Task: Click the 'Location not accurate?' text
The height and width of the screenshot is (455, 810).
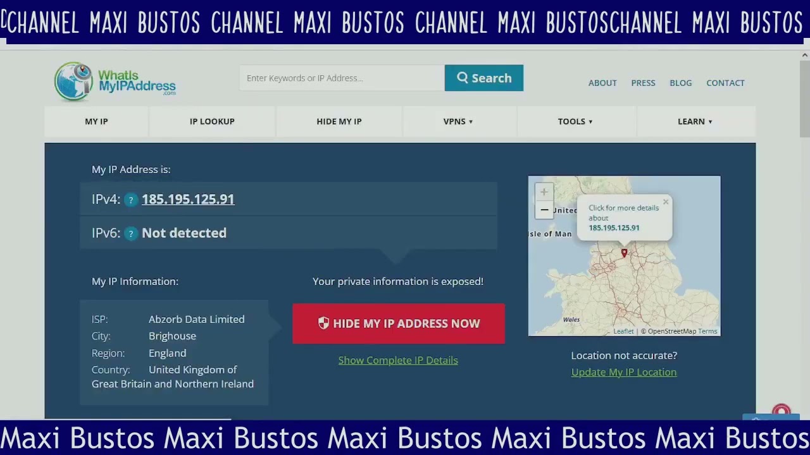Action: click(624, 355)
